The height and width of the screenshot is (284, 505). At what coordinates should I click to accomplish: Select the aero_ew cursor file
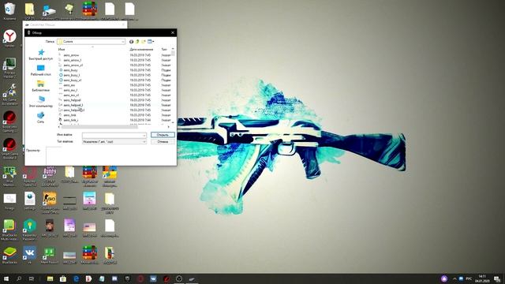click(x=69, y=85)
